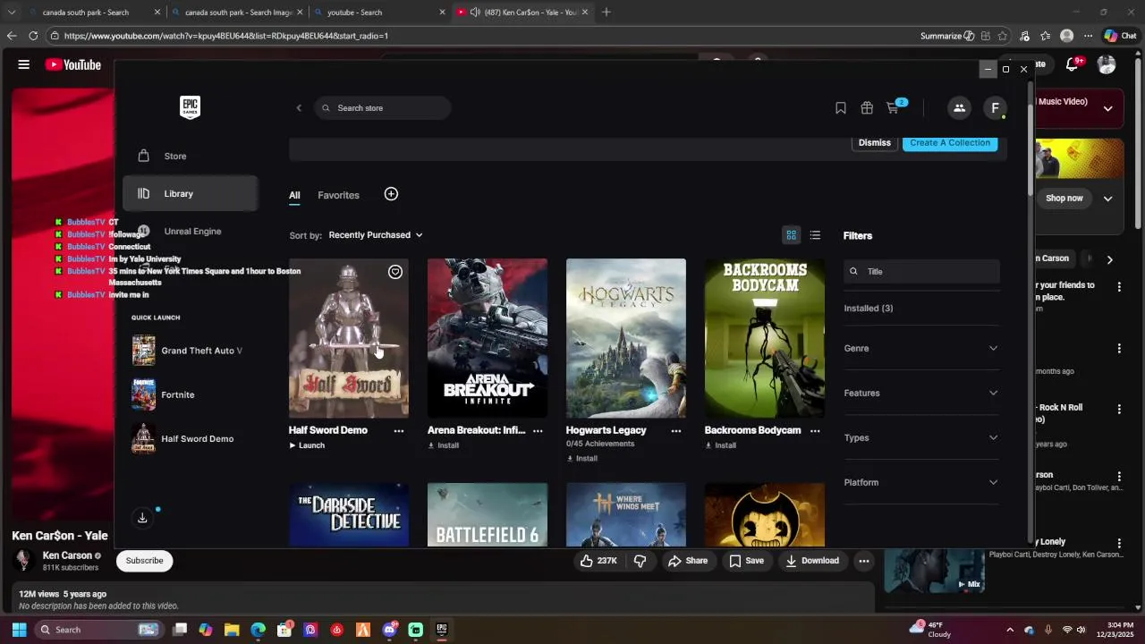Screen dimensions: 1145x644
Task: Click the Epic Games logo
Action: coord(190,107)
